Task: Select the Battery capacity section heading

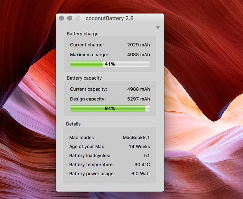Action: coord(84,78)
